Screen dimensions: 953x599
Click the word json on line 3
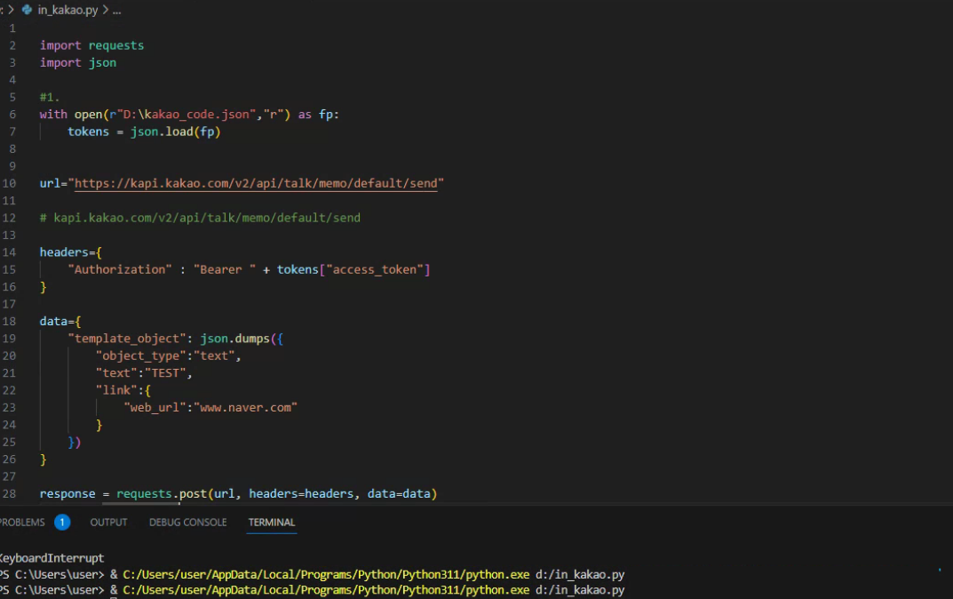tap(102, 63)
